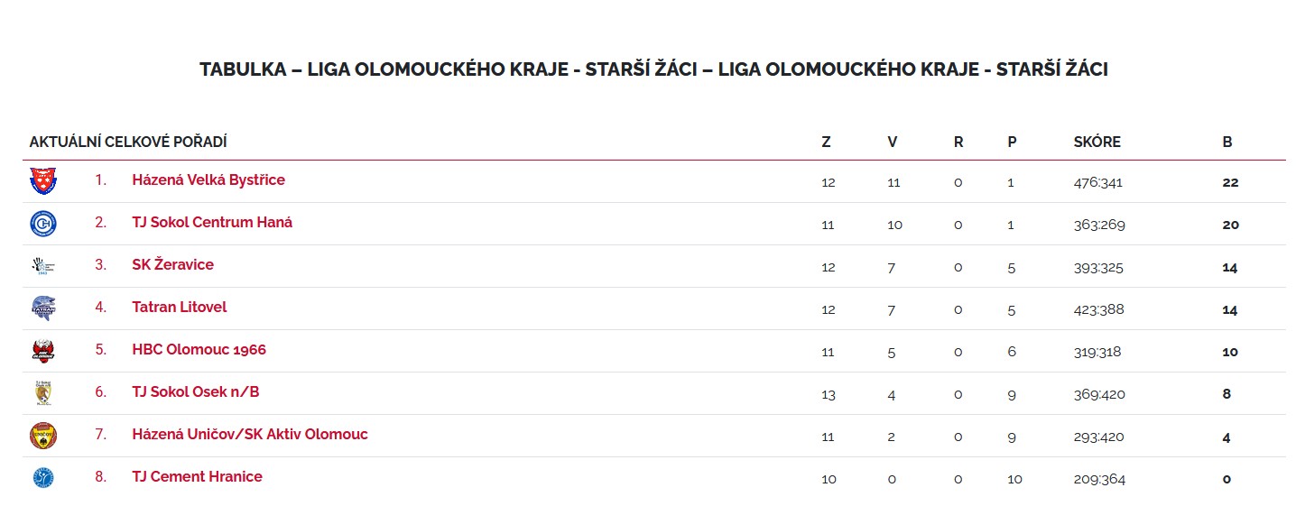This screenshot has height=506, width=1296.
Task: Click the Tatran Litovel team logo
Action: click(x=42, y=308)
